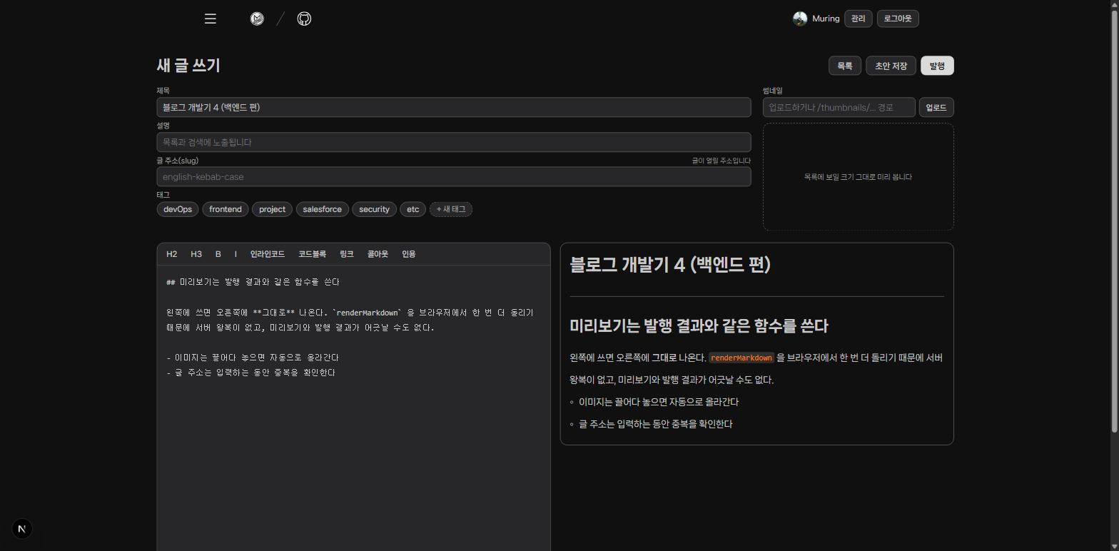Click the 새 글 쓰기 page title
The width and height of the screenshot is (1119, 551).
188,66
